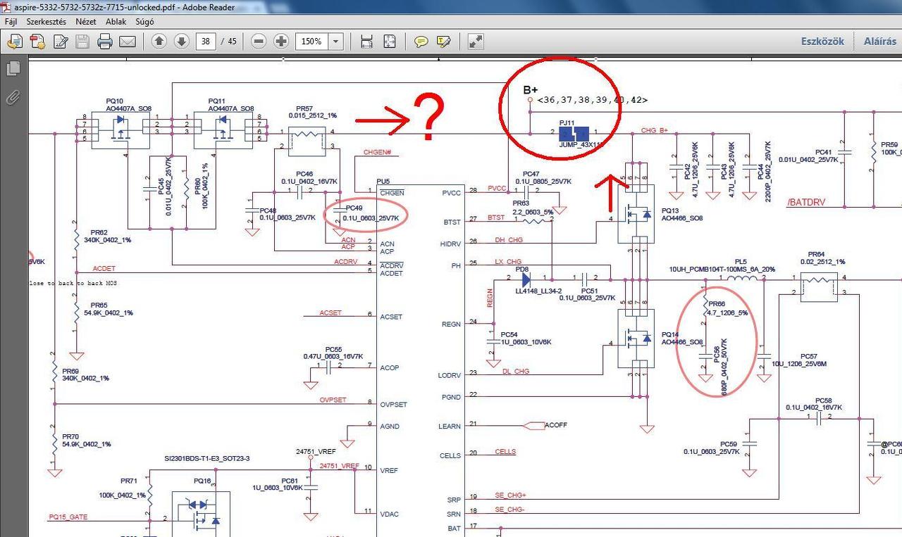The image size is (902, 537).
Task: Zoom out with the minus button
Action: 259,42
